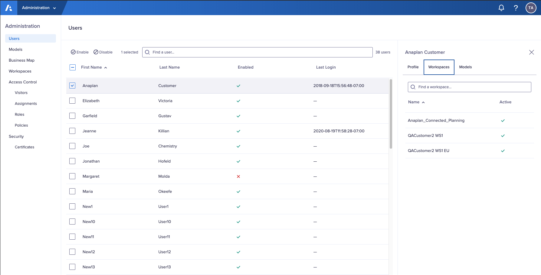541x275 pixels.
Task: Check the Margaret Molda row checkbox
Action: [72, 176]
